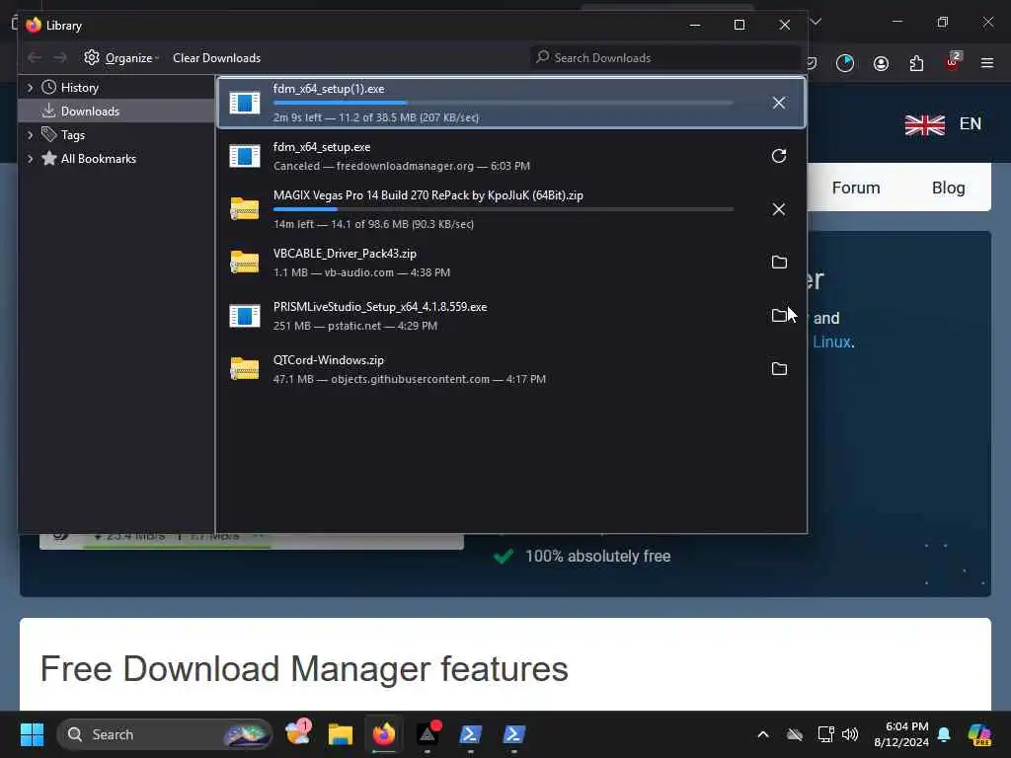This screenshot has height=758, width=1011.
Task: Open the Copilot icon on the taskbar
Action: pyautogui.click(x=979, y=734)
